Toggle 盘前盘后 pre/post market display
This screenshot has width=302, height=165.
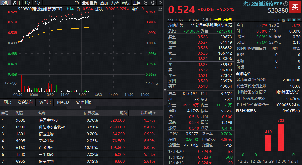89,3
